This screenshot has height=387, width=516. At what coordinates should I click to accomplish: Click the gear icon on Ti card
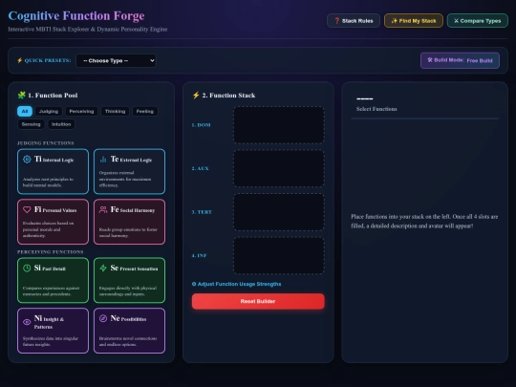tap(27, 160)
